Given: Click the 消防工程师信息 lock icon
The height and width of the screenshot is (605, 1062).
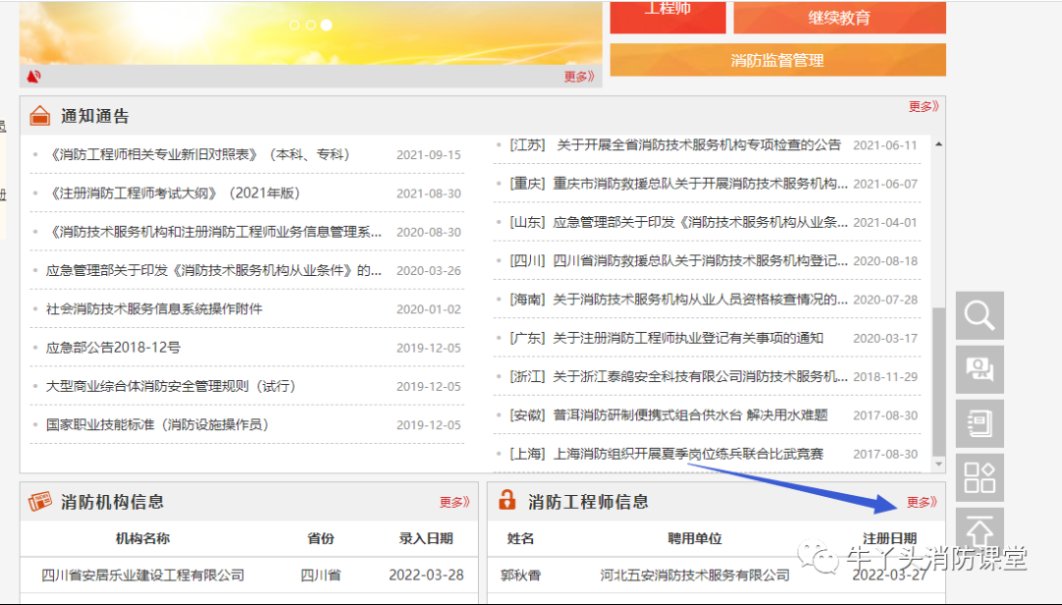Looking at the screenshot, I should (507, 500).
